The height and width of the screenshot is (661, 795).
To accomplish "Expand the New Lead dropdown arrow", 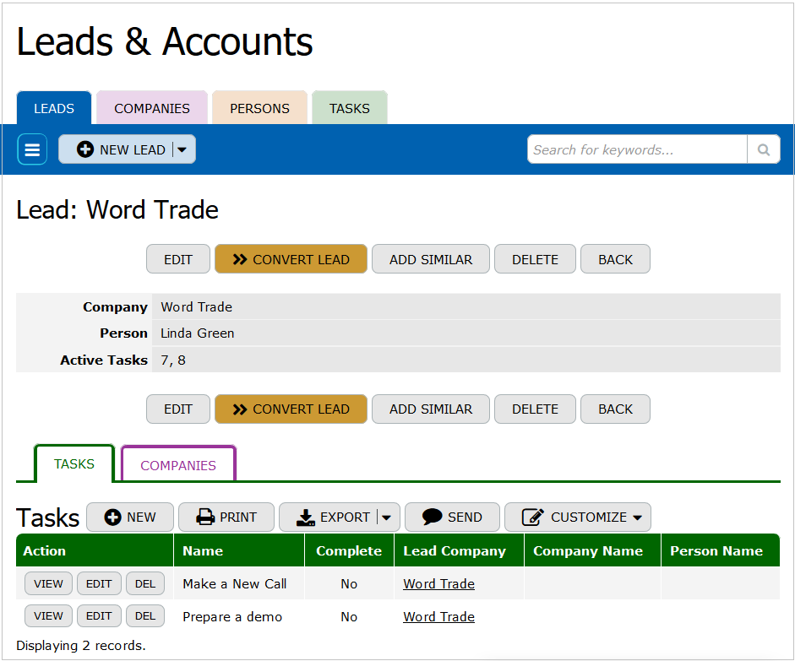I will [x=183, y=150].
